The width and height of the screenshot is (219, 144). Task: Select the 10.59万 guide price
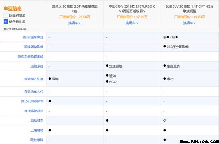click(x=199, y=17)
